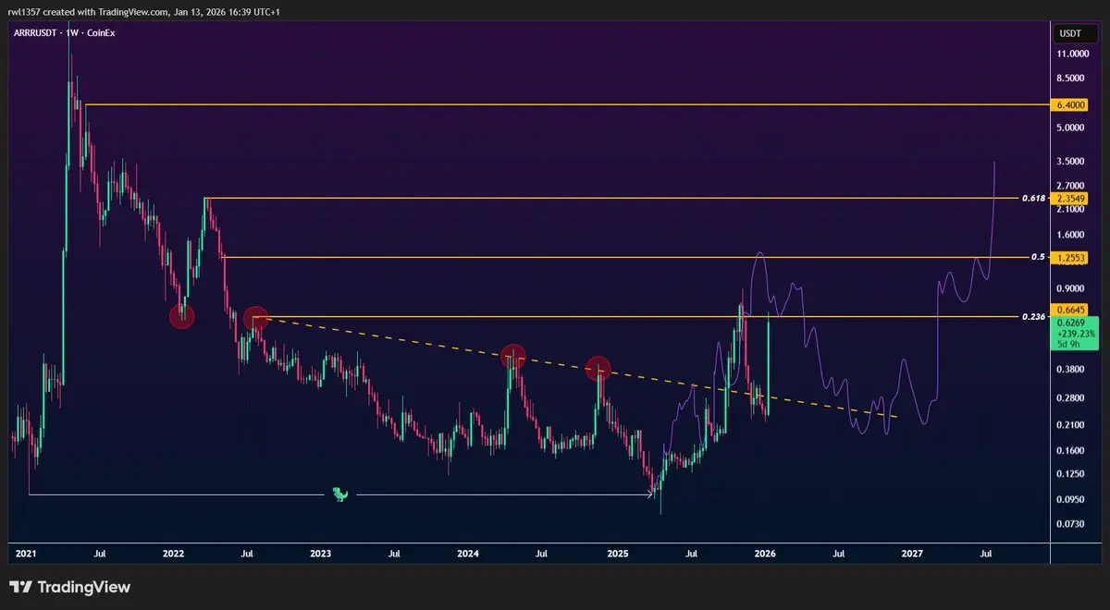The image size is (1110, 610).
Task: Select the red circle marker at early 2024 peak
Action: [x=513, y=357]
